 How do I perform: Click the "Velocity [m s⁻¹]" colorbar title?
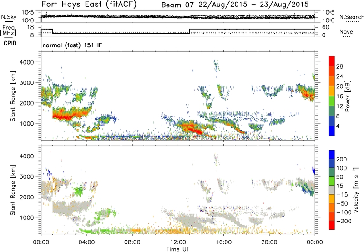pyautogui.click(x=356, y=190)
